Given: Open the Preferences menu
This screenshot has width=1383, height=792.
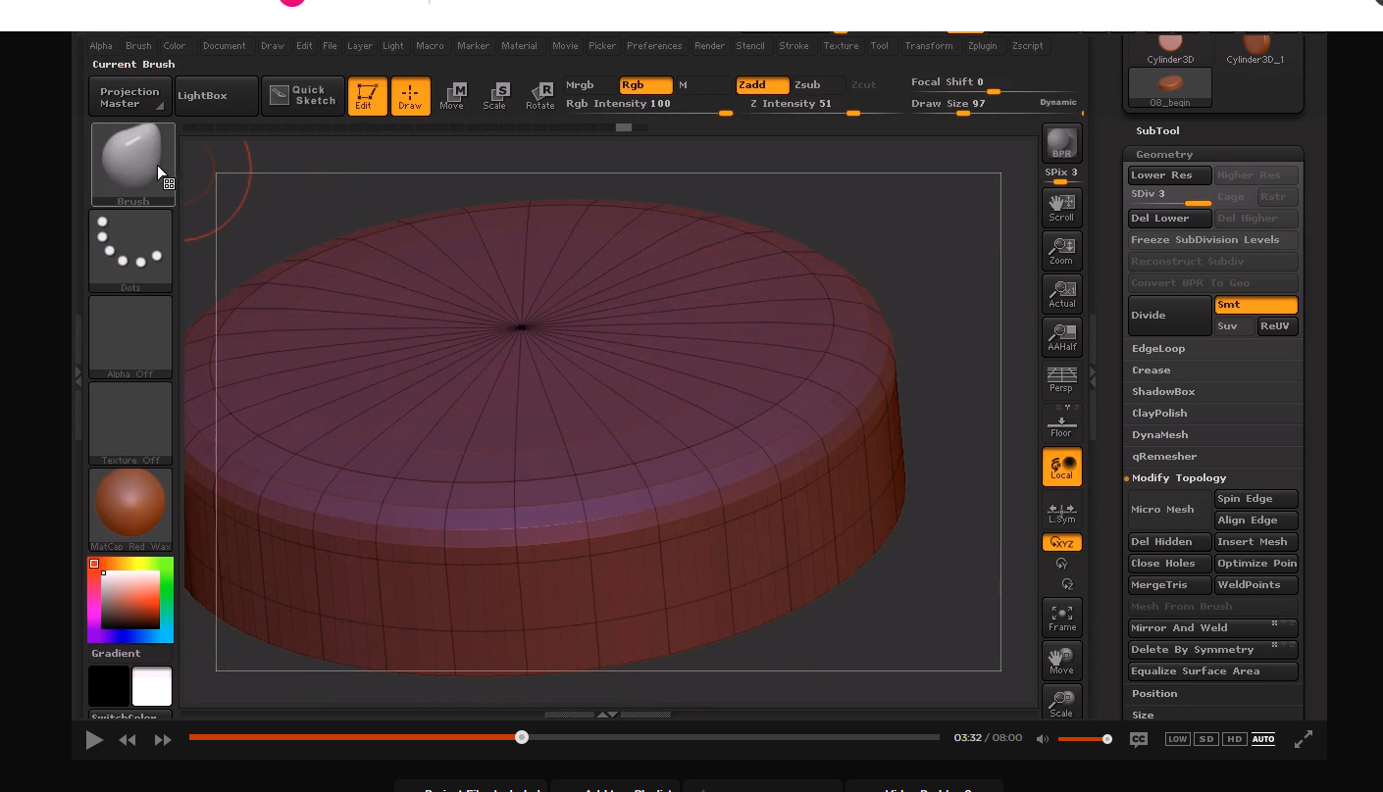Looking at the screenshot, I should coord(654,46).
